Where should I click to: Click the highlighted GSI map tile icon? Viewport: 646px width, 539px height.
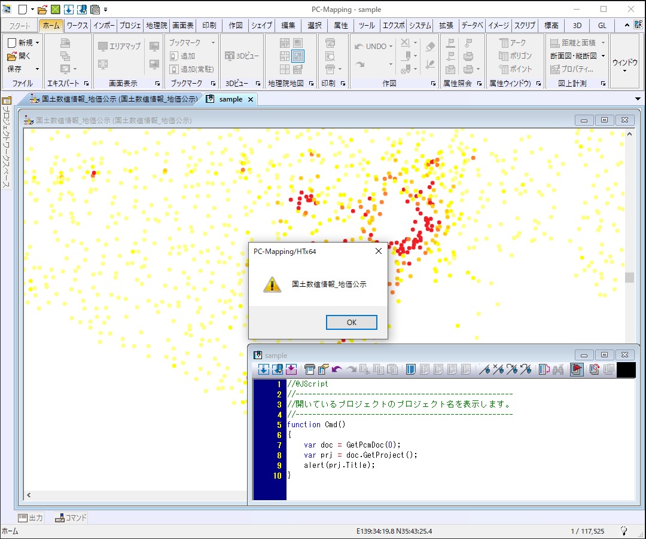298,56
